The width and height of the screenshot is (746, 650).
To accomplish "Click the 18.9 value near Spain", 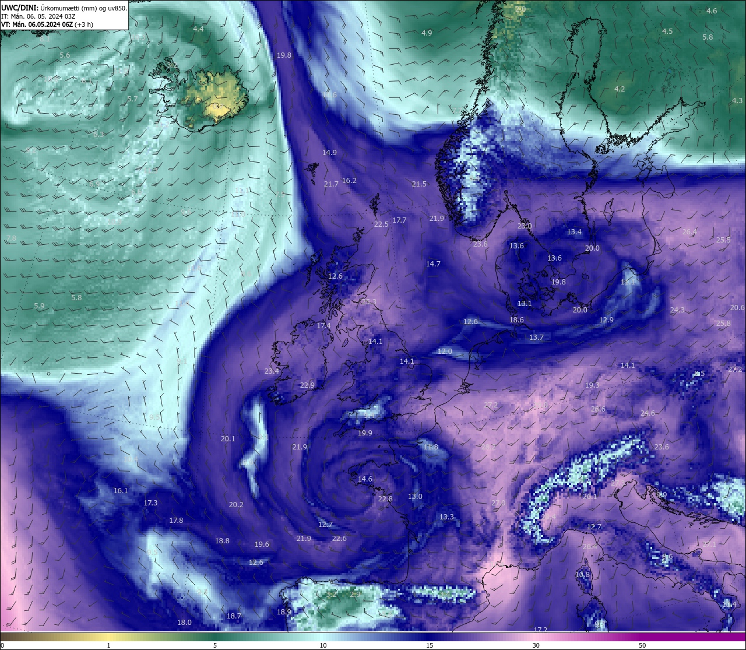I will click(x=284, y=612).
